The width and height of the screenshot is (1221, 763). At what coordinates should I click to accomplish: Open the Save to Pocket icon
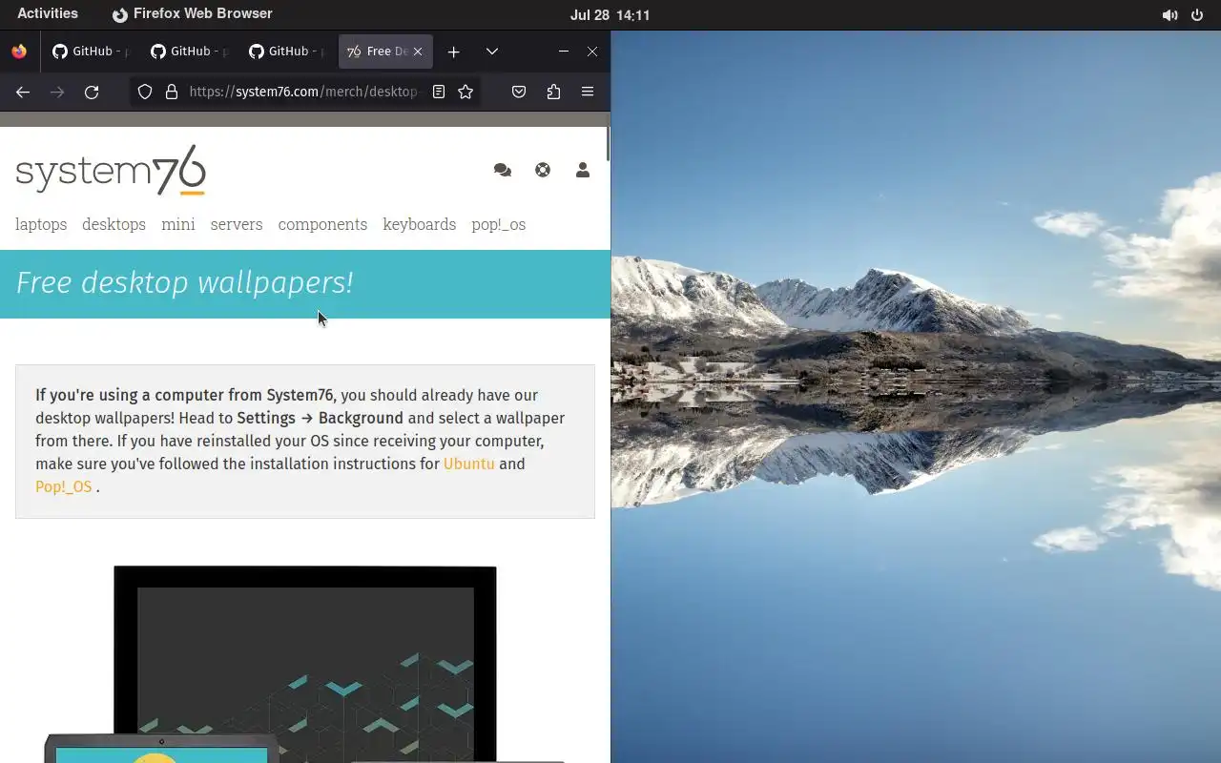(519, 92)
